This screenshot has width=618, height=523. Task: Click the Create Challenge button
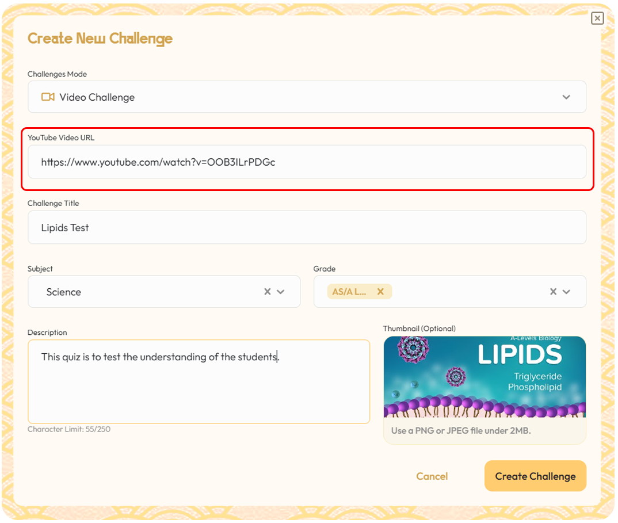(x=535, y=476)
